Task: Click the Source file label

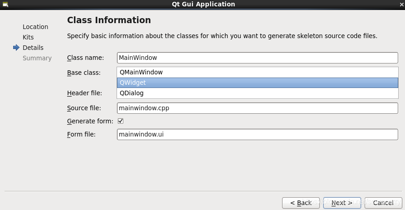Action: 84,108
